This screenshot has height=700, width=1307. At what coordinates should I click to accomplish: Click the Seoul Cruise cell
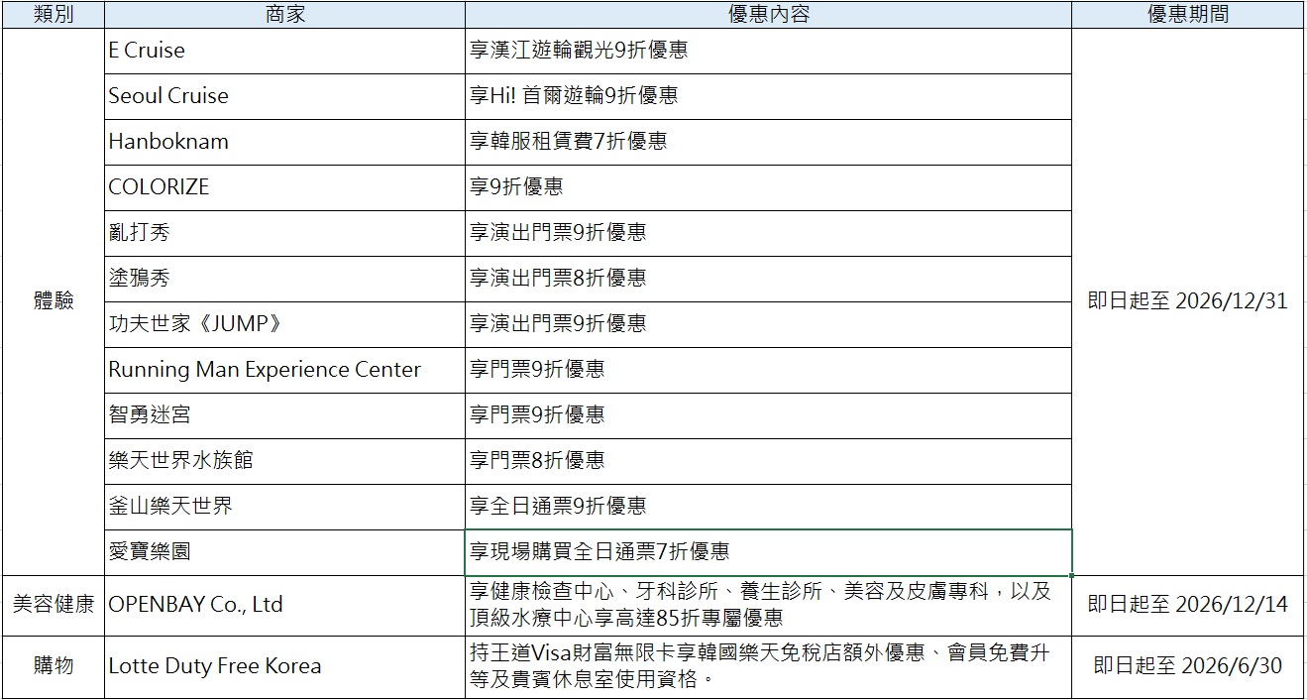pyautogui.click(x=284, y=96)
